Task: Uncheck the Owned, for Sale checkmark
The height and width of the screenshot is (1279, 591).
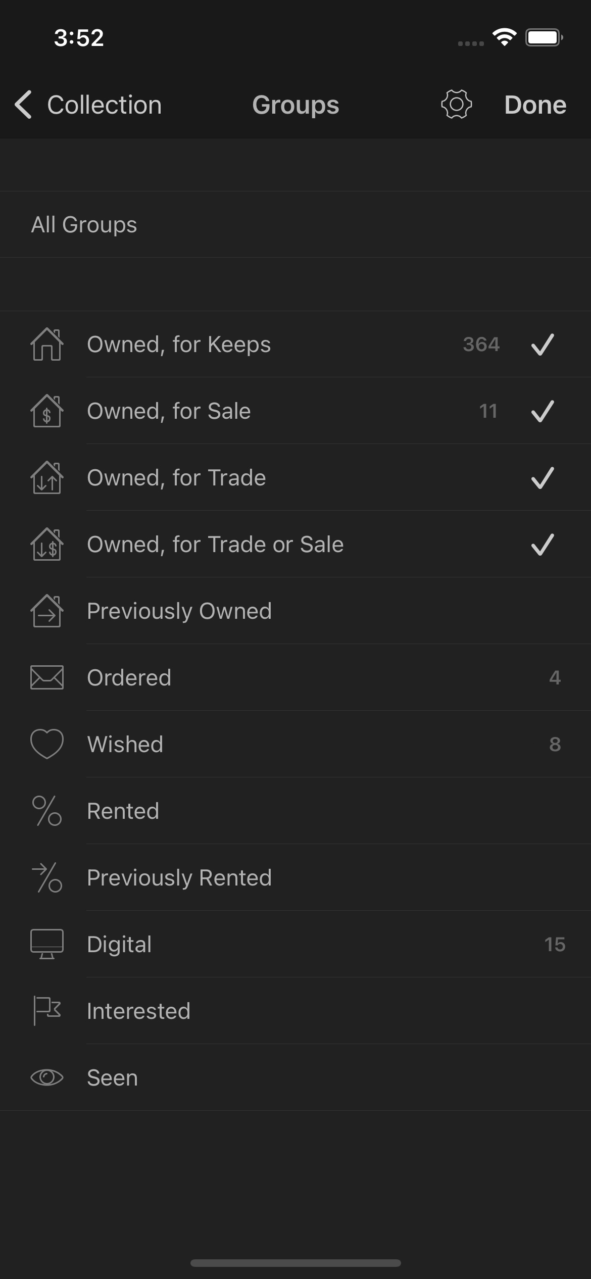Action: (543, 411)
